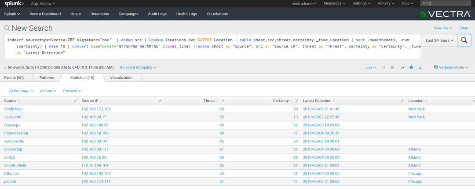The image size is (475, 189).
Task: Open the Help menu
Action: (407, 4)
